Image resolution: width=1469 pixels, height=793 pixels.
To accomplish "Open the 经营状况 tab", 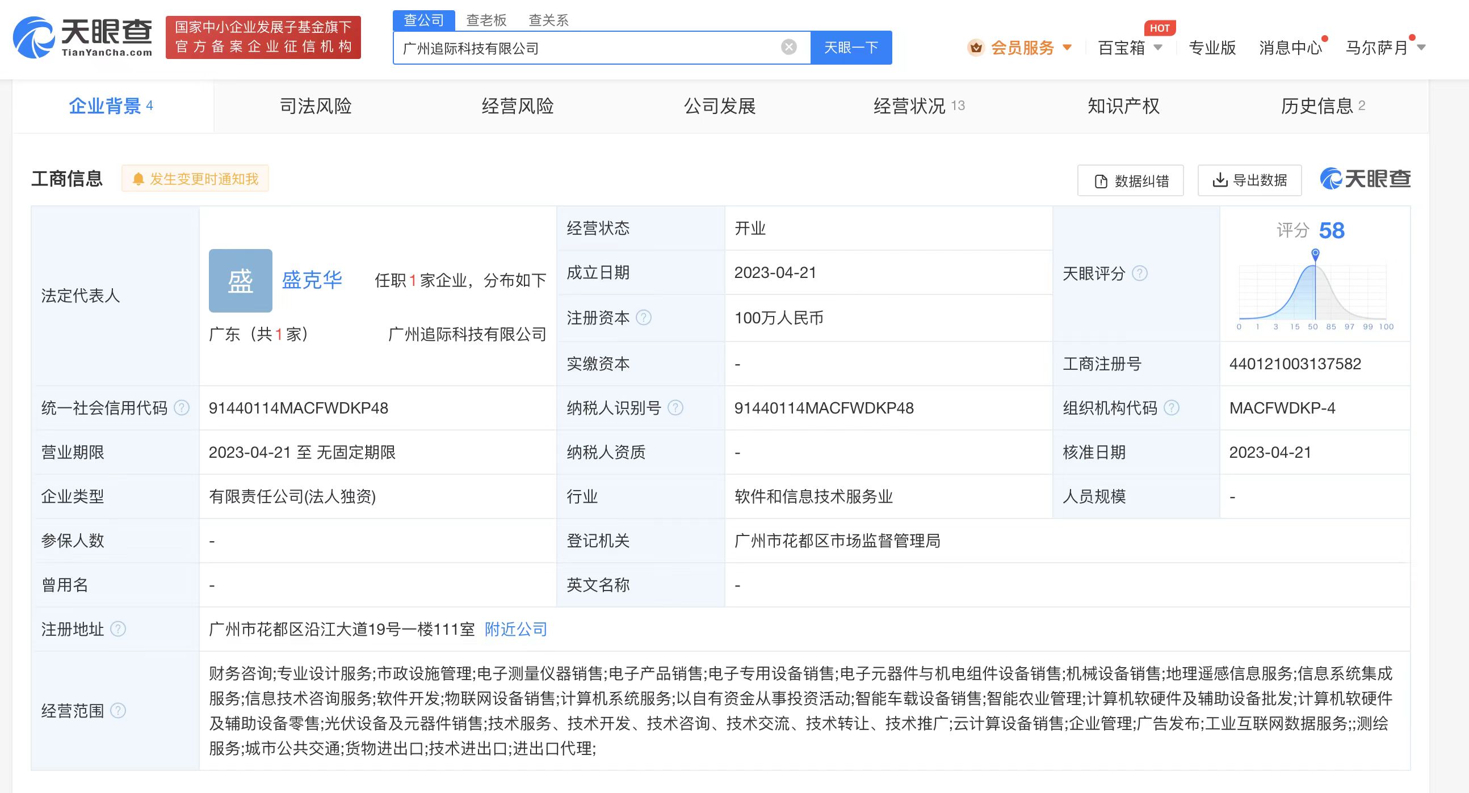I will click(x=920, y=106).
